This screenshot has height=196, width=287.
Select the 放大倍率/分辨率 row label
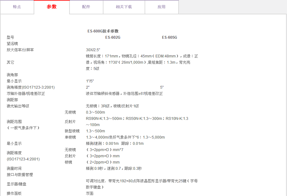[x=20, y=50]
